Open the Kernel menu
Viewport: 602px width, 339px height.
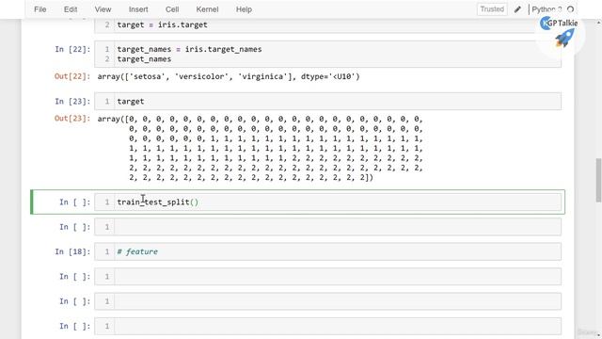pos(207,9)
